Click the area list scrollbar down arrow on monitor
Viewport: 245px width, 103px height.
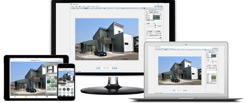160,19
